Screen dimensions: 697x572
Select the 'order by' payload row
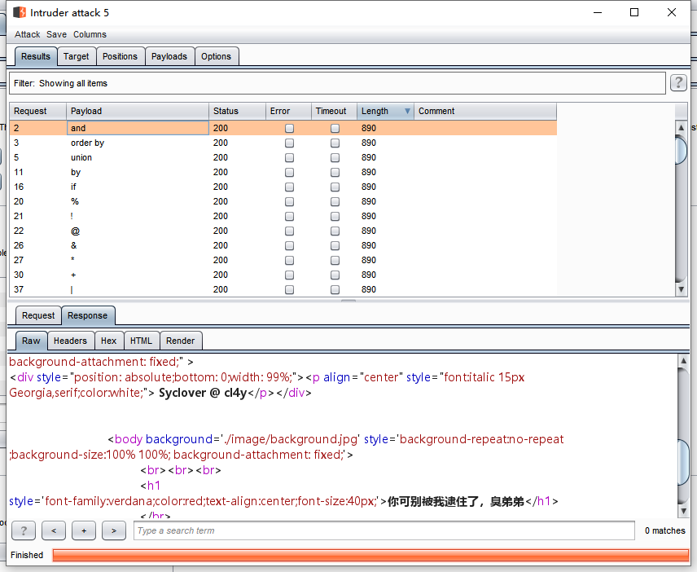283,143
